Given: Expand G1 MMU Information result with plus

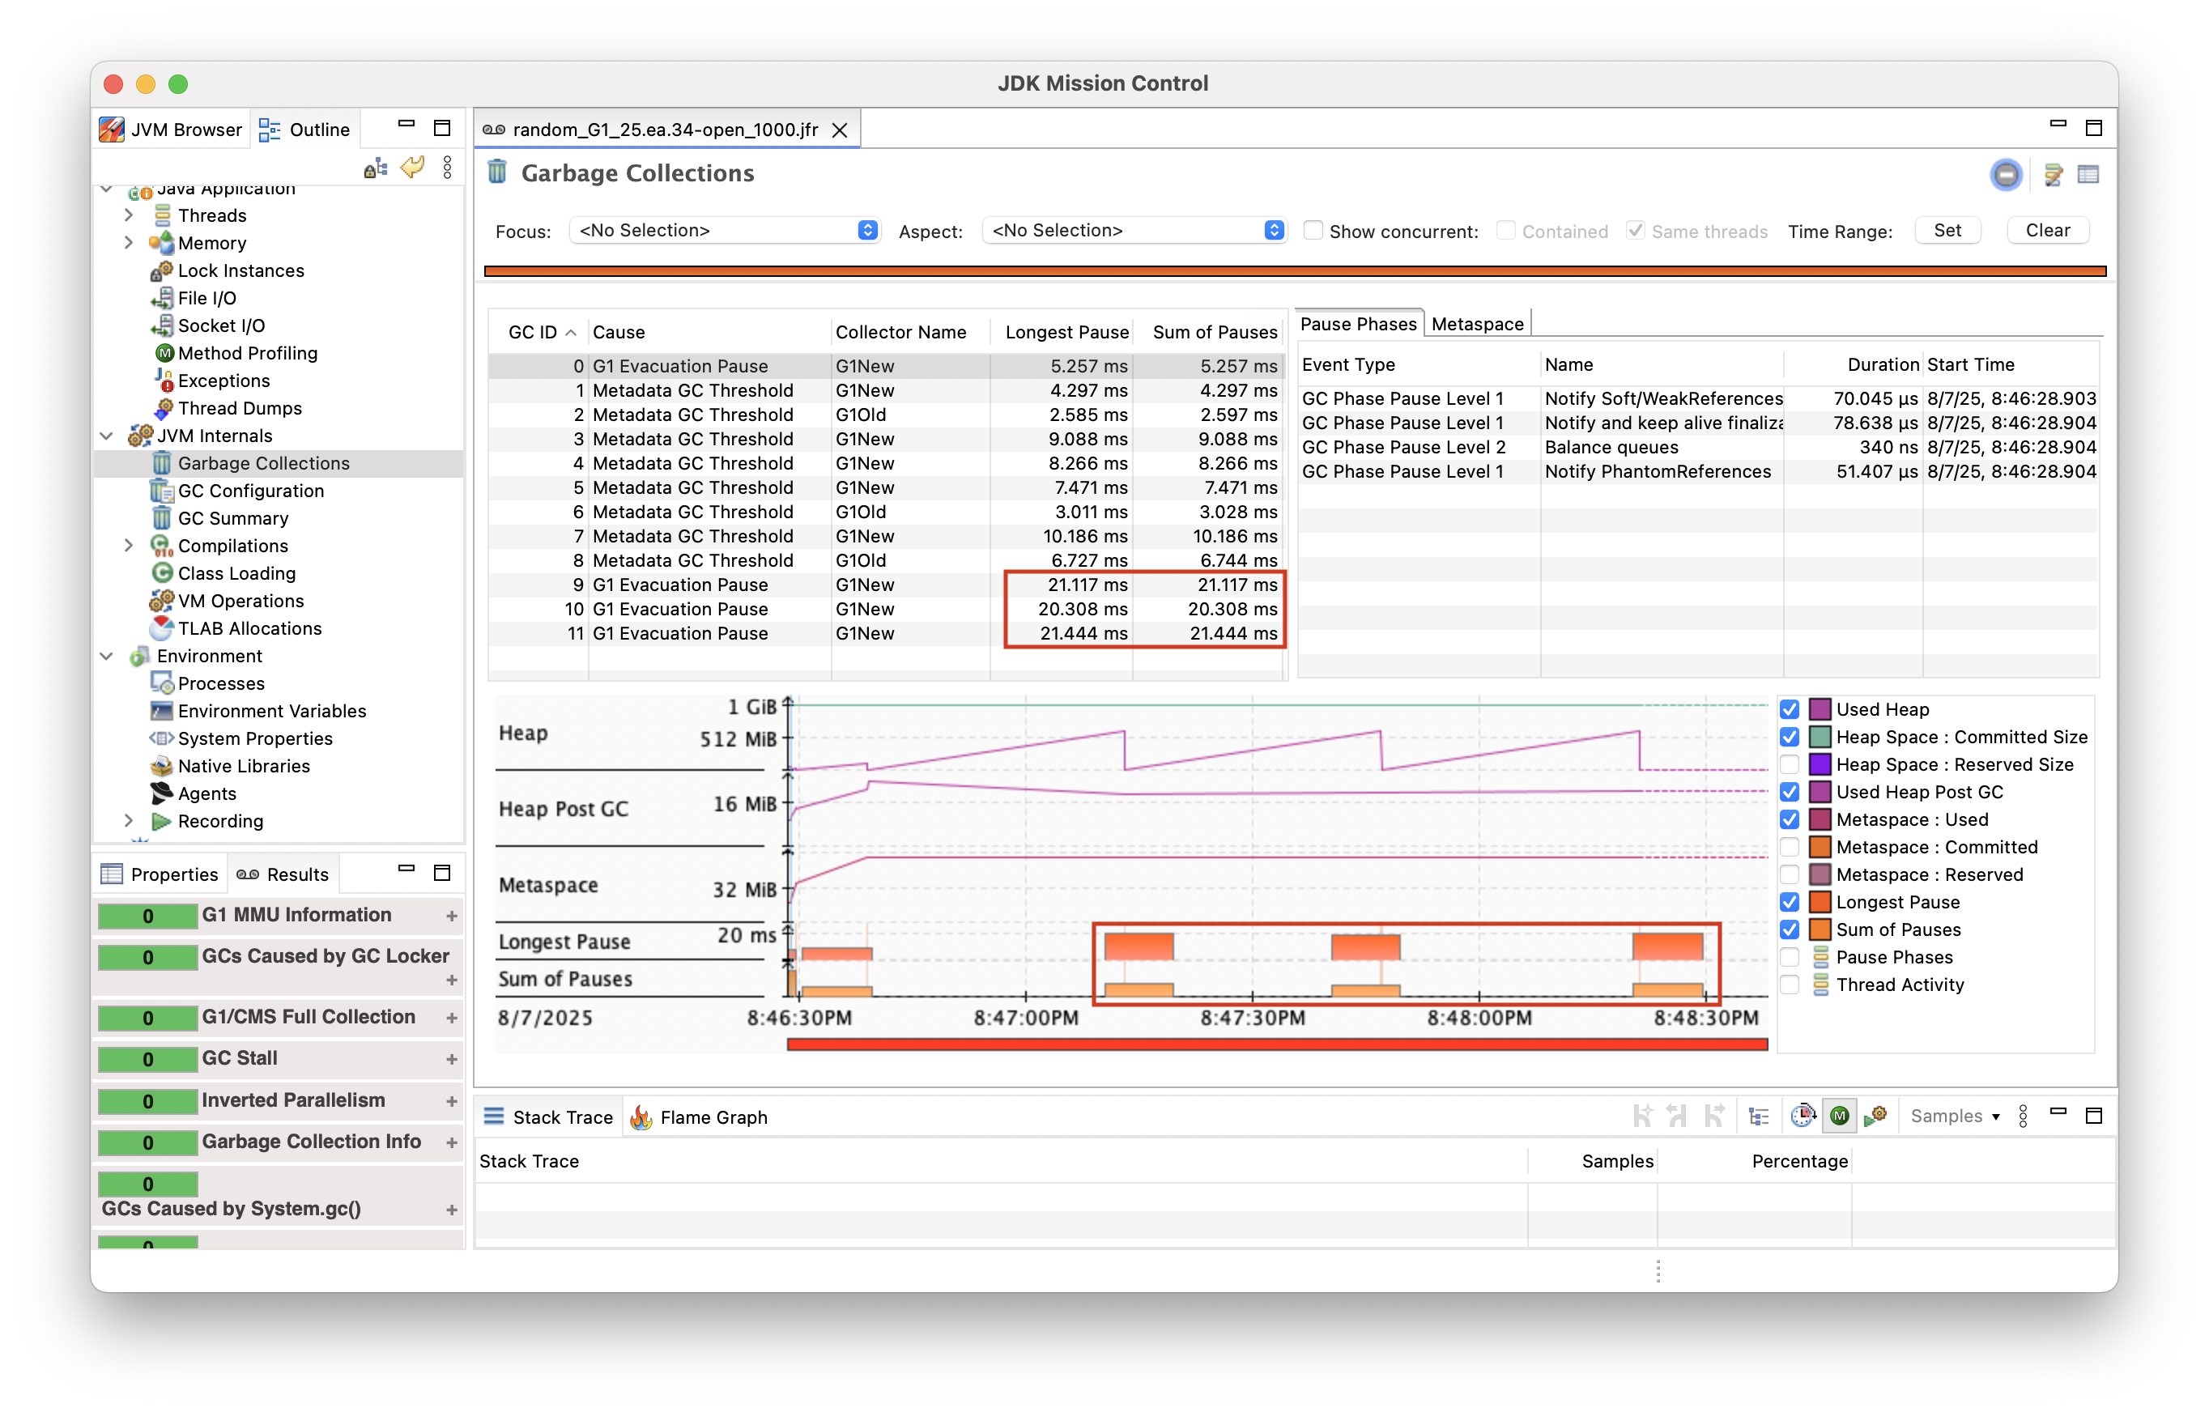Looking at the screenshot, I should click(451, 915).
